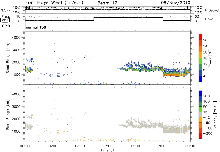The image size is (220, 152).
Task: Click the red bottom of the velocity color bar
Action: (200, 136)
